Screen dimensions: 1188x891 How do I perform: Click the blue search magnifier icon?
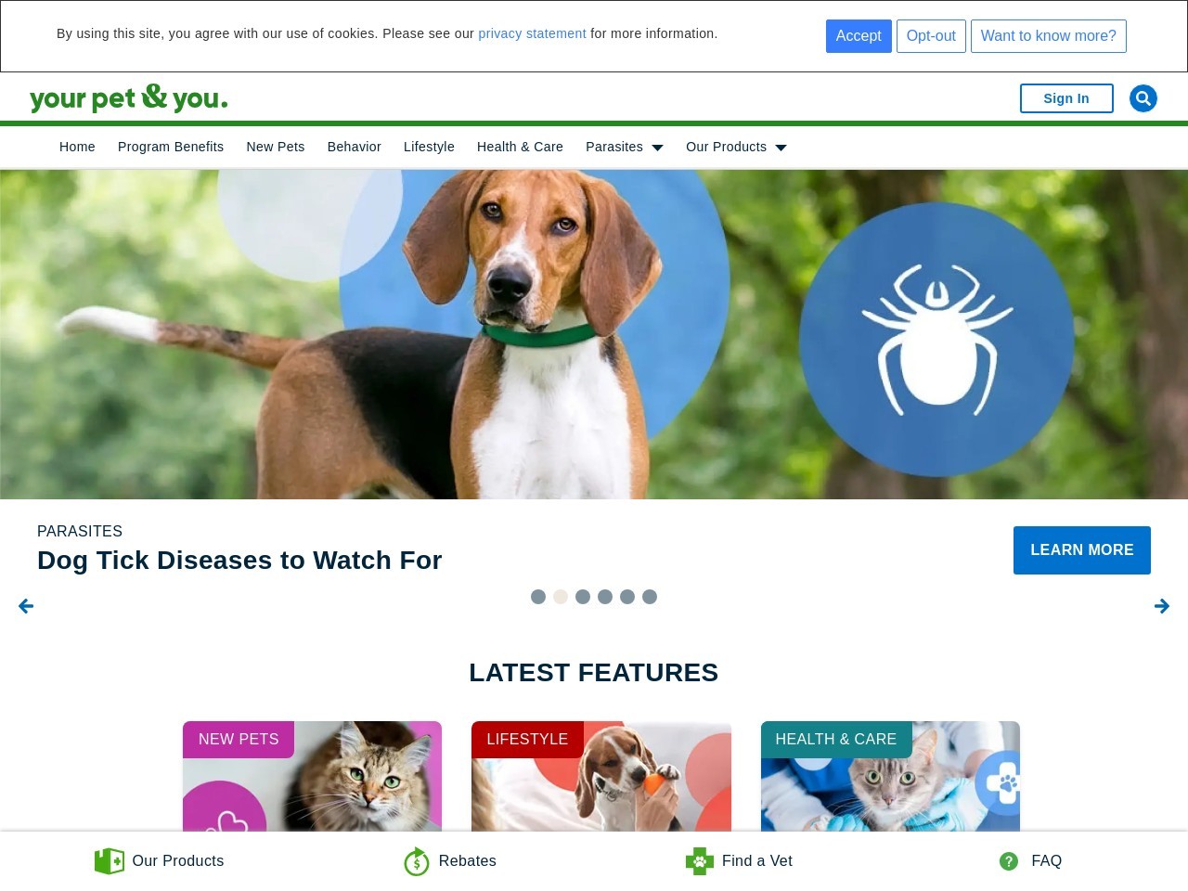coord(1143,98)
